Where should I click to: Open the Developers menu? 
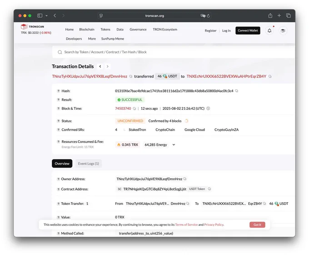tap(74, 39)
